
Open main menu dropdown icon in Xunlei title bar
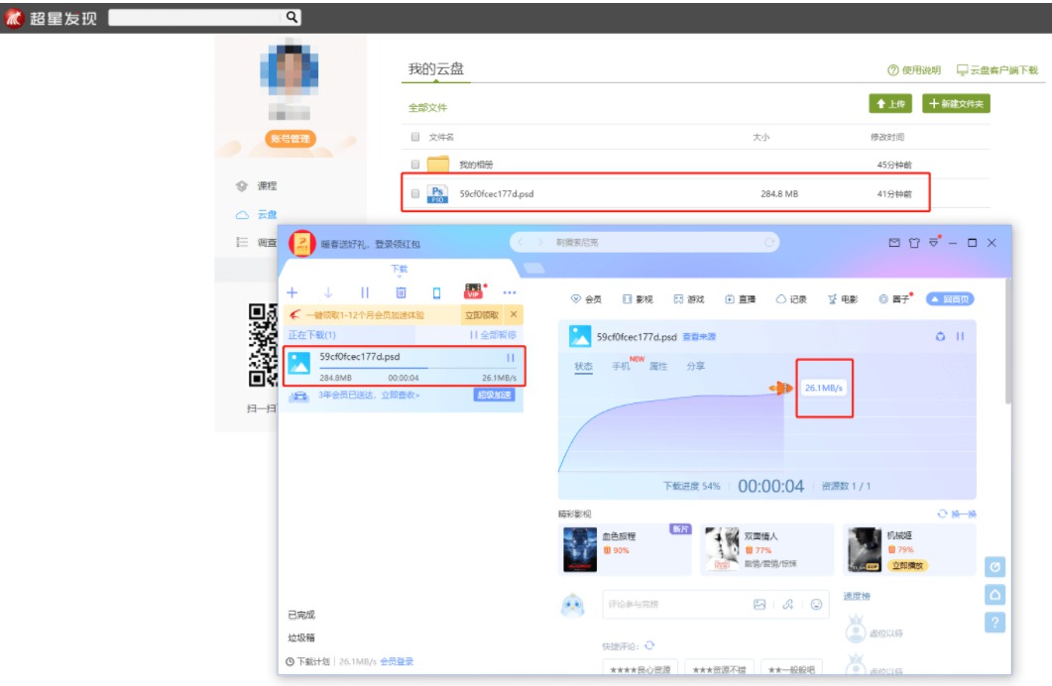tap(933, 243)
